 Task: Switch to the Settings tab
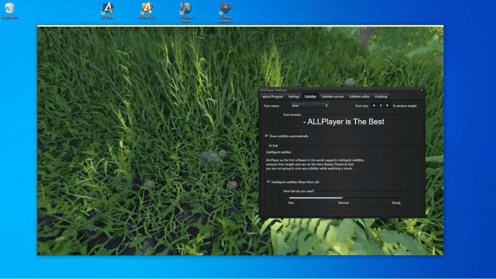coord(294,96)
